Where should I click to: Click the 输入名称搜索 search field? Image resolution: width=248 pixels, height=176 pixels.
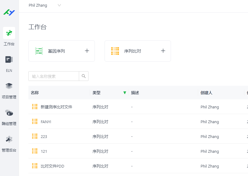click(54, 76)
